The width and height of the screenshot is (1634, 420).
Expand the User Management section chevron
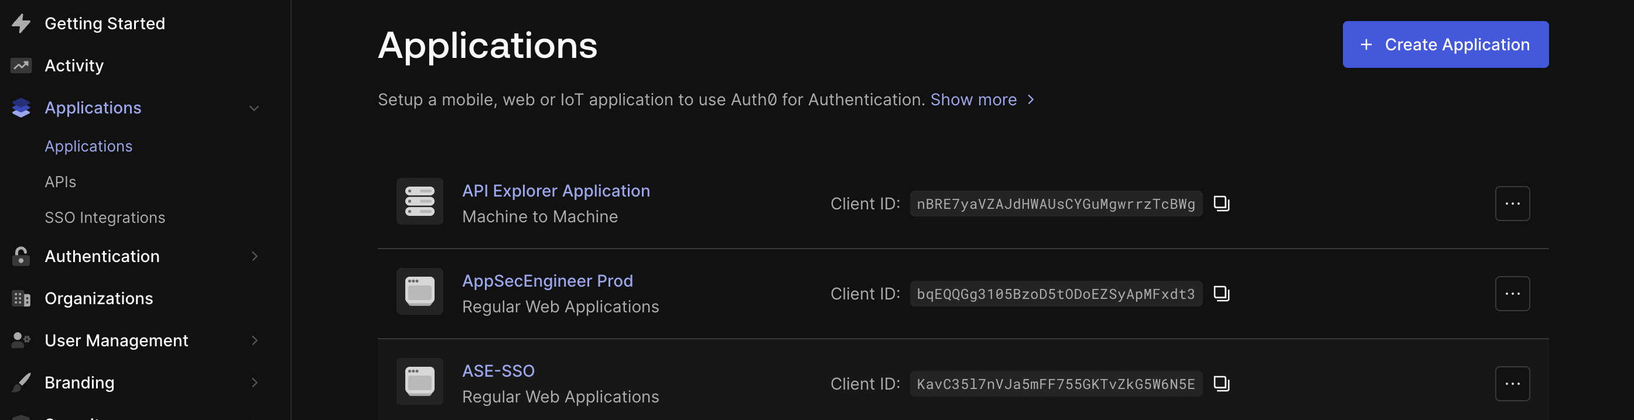click(254, 340)
